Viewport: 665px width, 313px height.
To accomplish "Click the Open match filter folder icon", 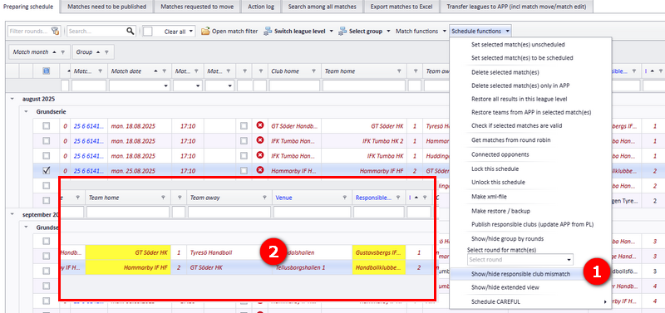I will [205, 31].
